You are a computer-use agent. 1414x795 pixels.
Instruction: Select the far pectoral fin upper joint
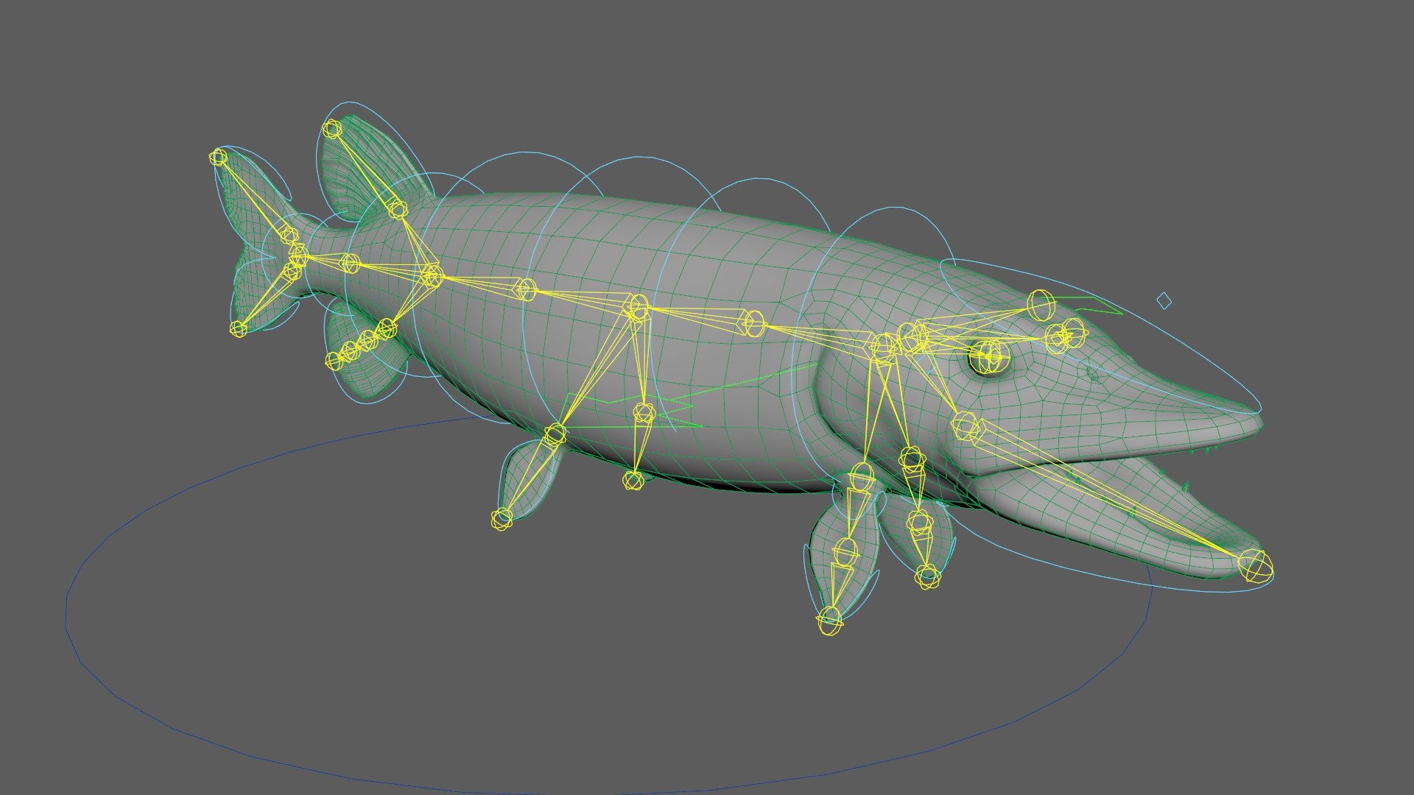(x=912, y=459)
